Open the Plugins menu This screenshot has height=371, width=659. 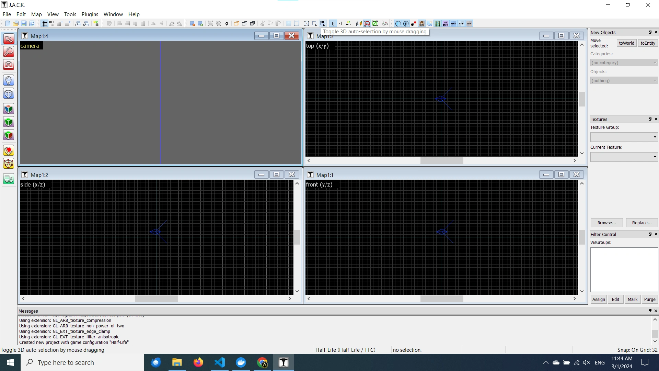pos(90,14)
